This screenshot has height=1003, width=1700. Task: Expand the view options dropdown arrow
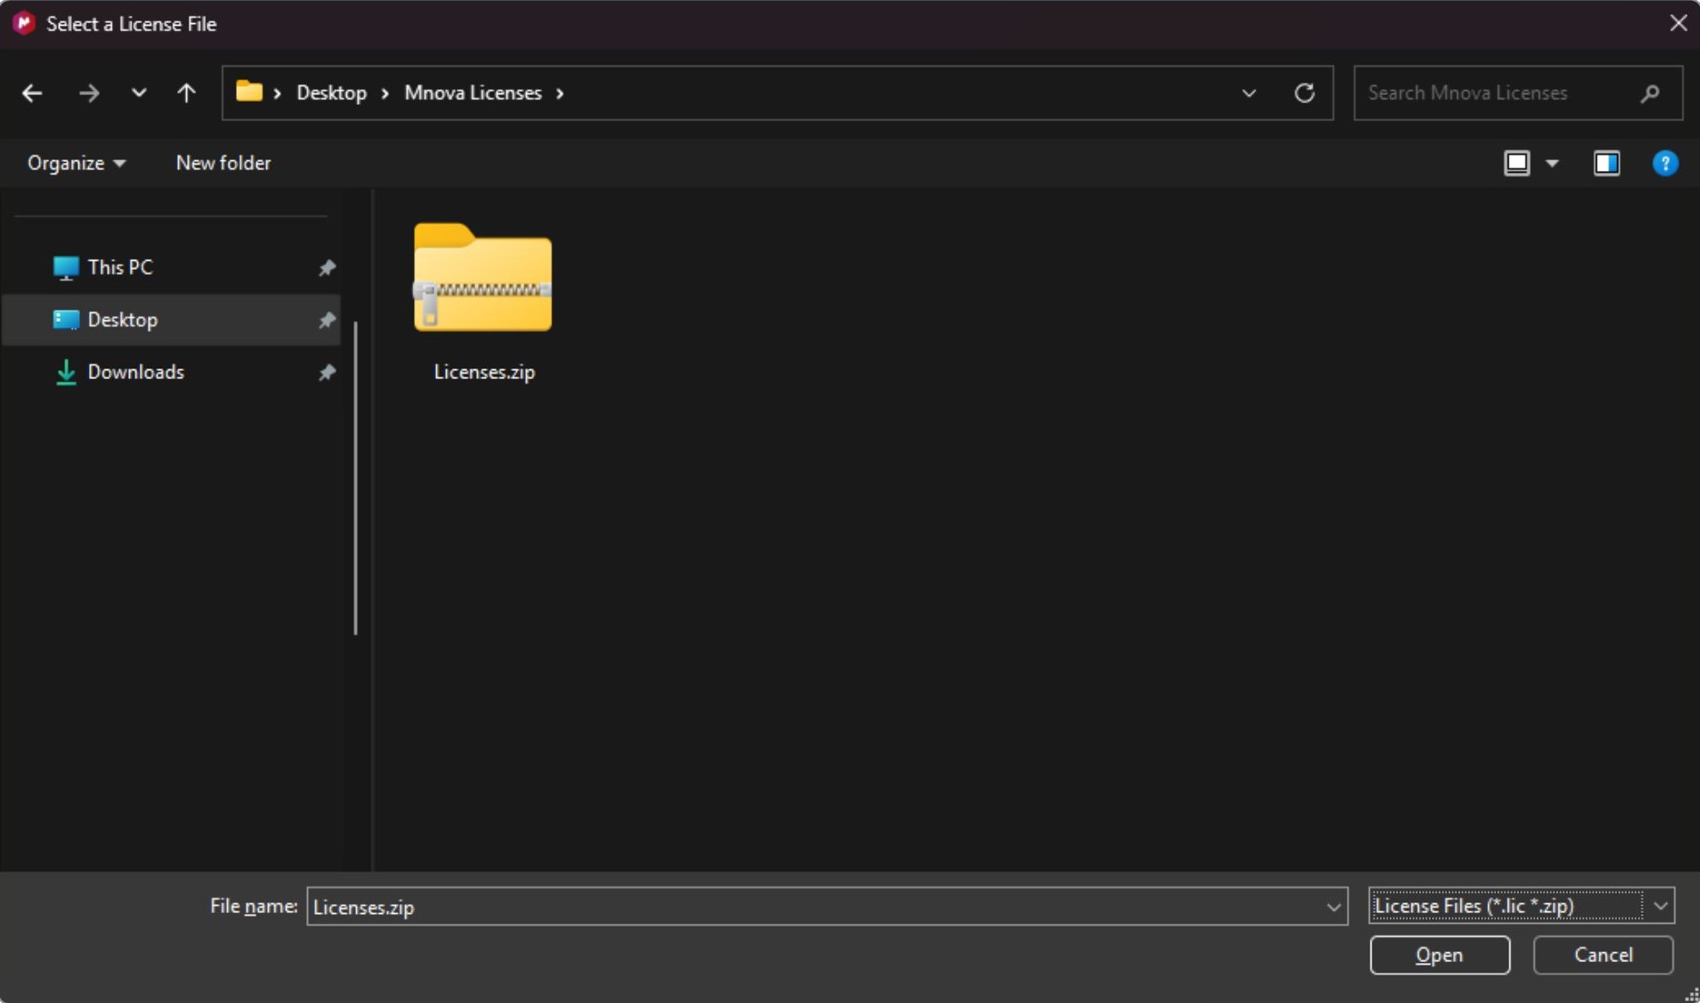coord(1552,163)
